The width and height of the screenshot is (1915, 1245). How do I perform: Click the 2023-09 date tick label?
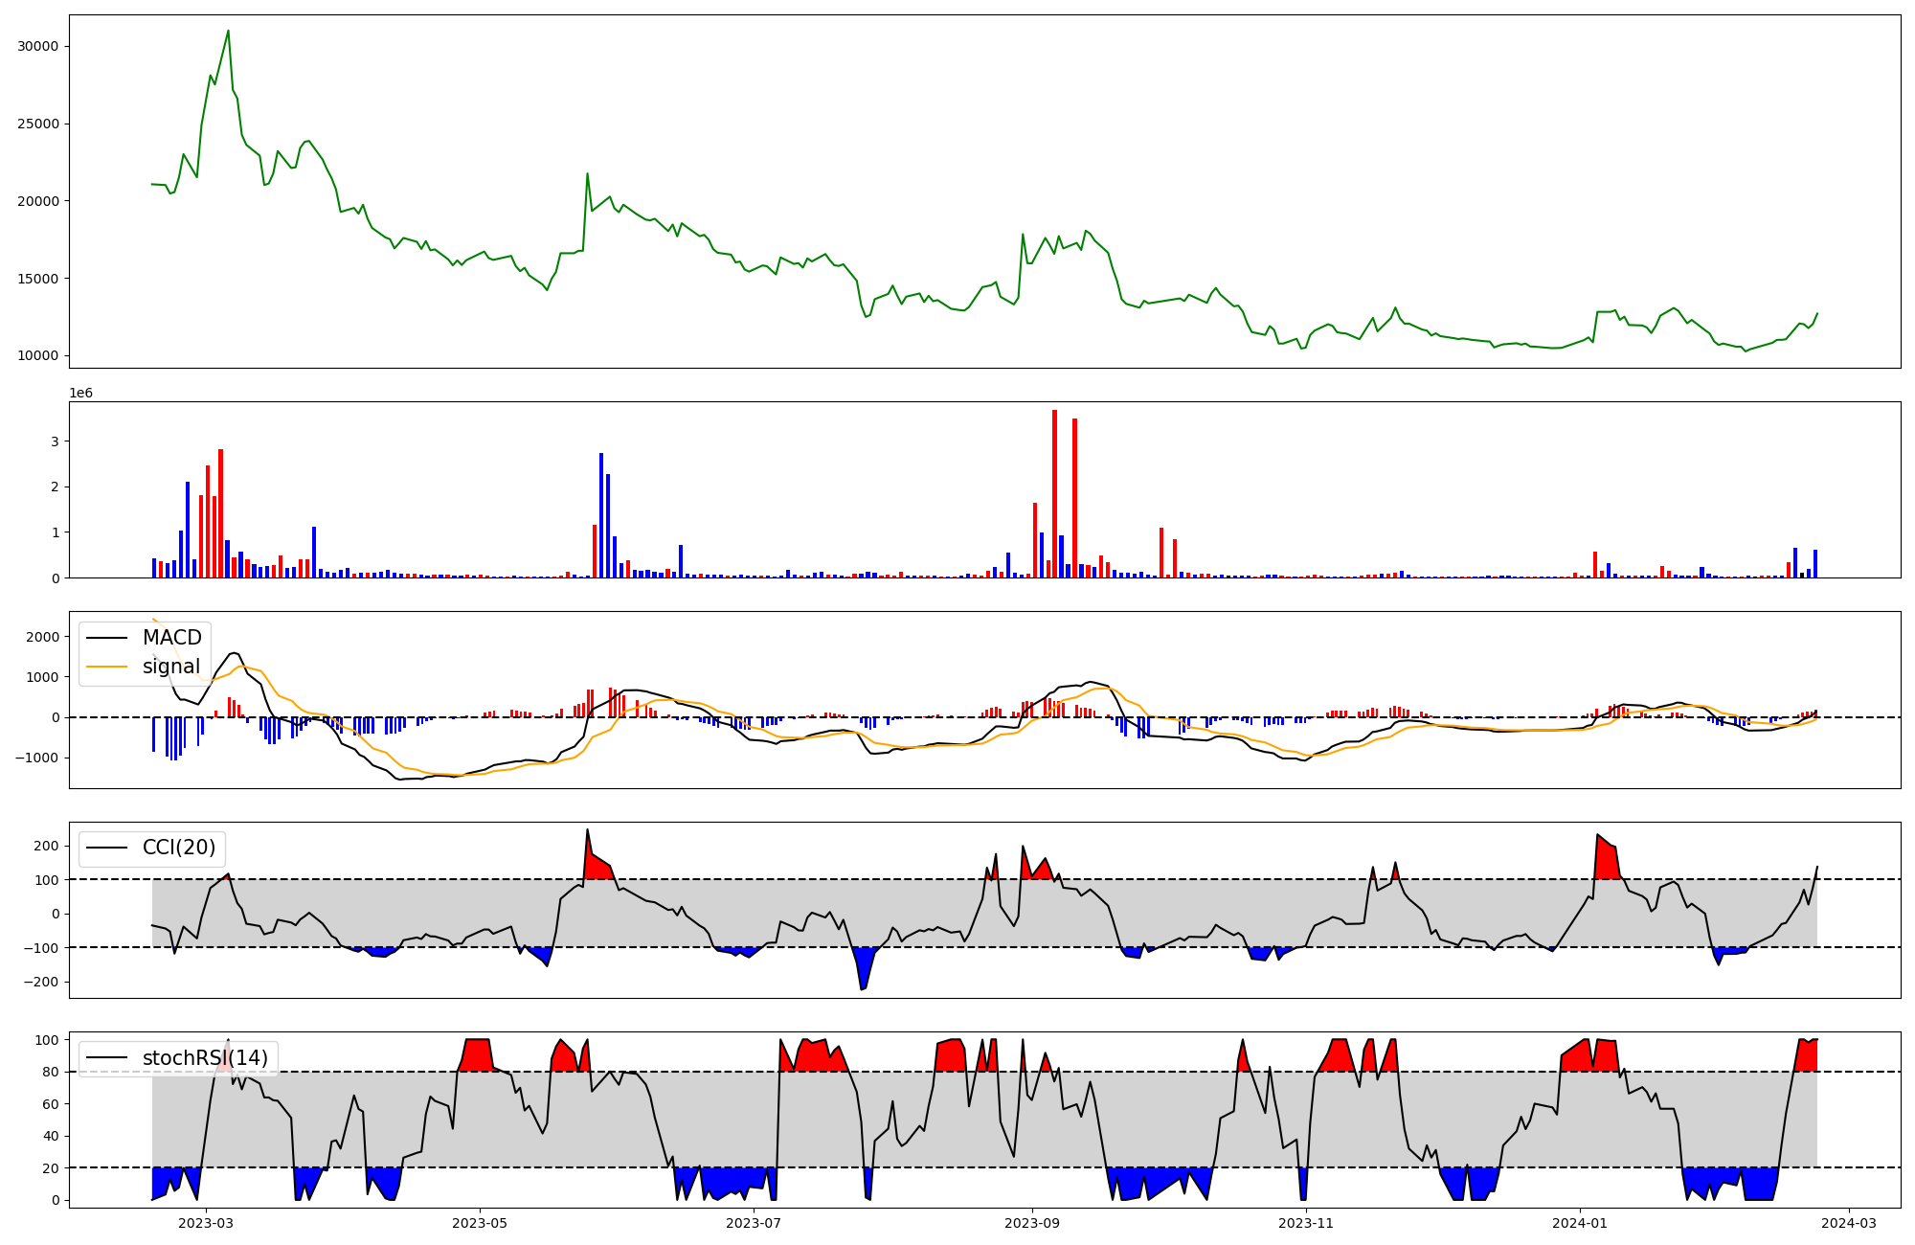1032,1223
